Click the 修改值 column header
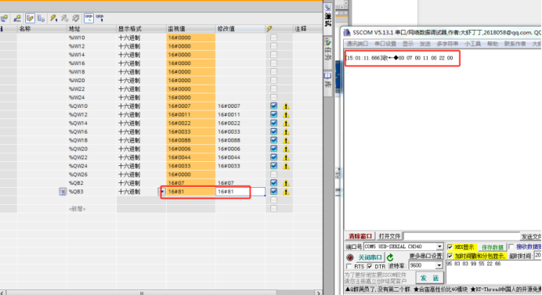This screenshot has width=542, height=295. point(240,29)
